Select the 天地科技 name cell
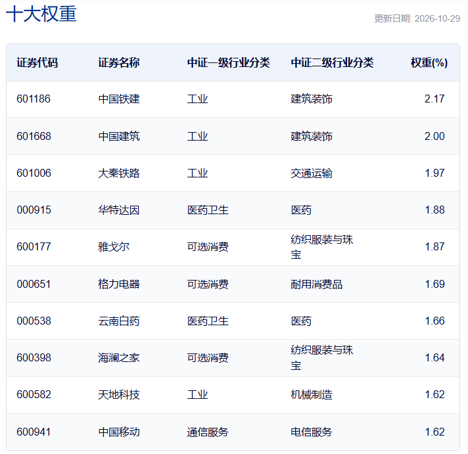 pyautogui.click(x=119, y=395)
